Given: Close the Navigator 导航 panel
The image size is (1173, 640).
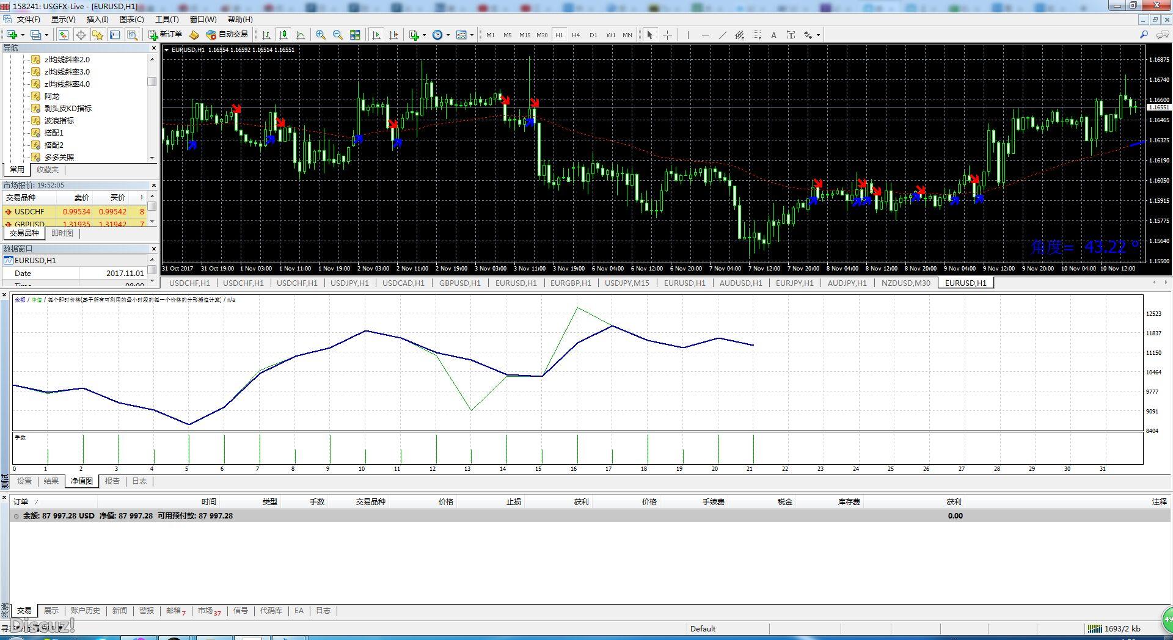Looking at the screenshot, I should 153,48.
